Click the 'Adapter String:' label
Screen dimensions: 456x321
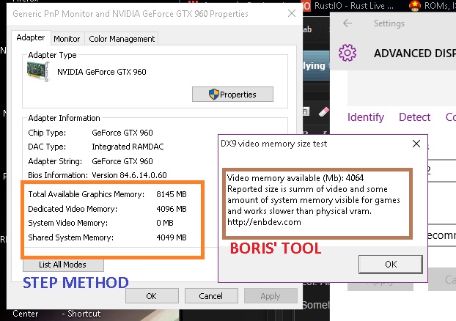(55, 161)
